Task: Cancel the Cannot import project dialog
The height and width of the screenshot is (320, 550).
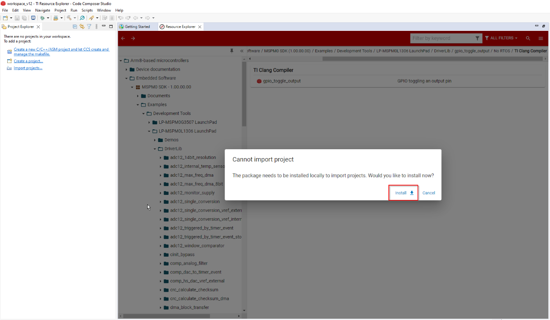Action: tap(429, 193)
